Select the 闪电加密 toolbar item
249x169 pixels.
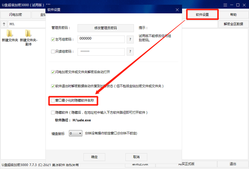coord(16,15)
